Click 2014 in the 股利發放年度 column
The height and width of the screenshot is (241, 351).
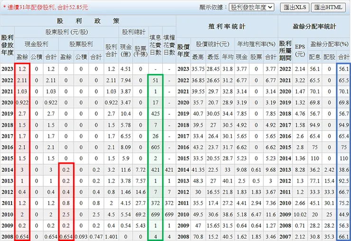[8, 169]
